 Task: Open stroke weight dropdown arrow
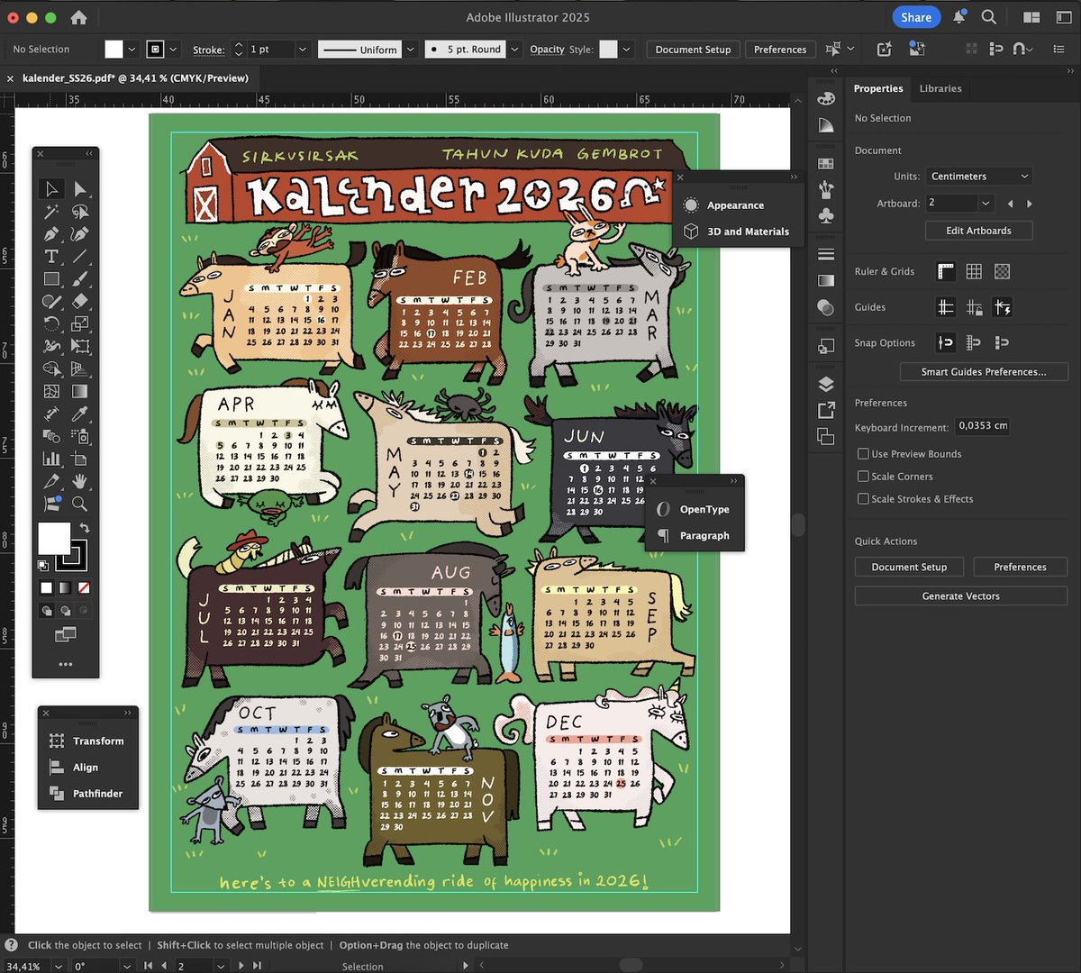click(302, 50)
